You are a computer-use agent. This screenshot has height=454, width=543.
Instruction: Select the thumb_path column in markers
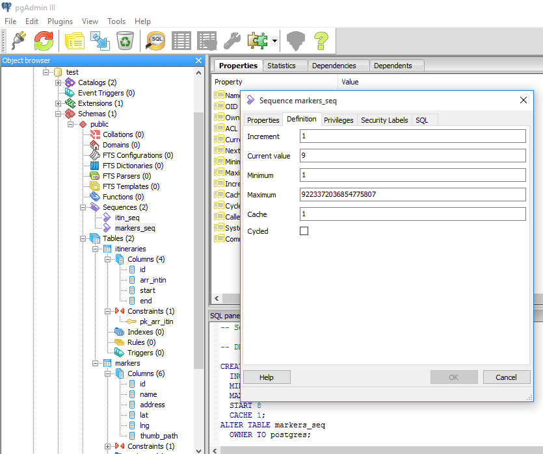click(x=159, y=436)
